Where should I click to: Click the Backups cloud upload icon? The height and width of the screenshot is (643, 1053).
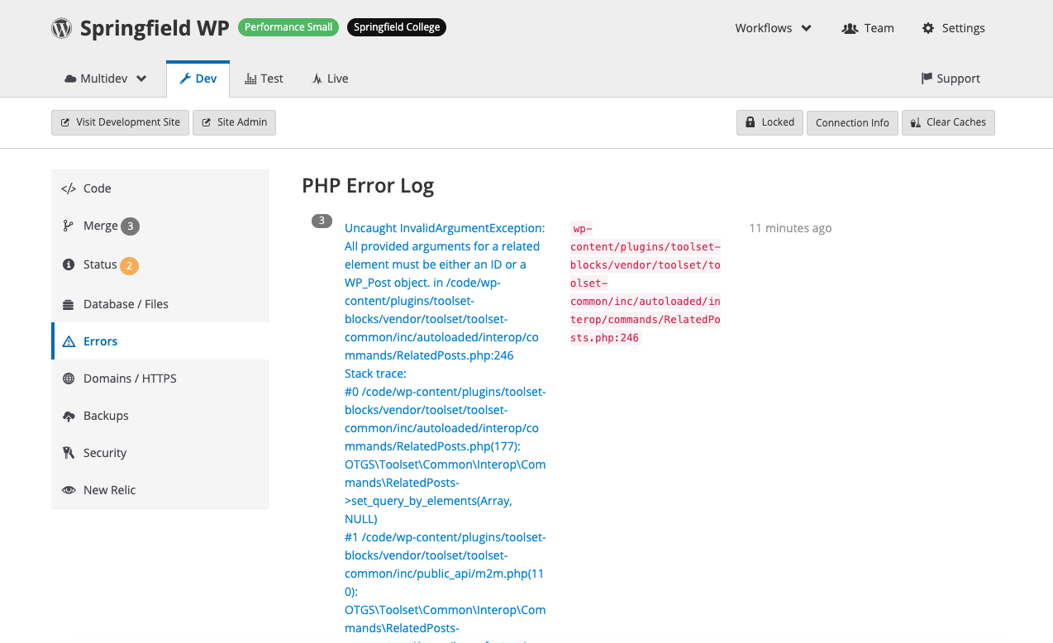point(69,416)
